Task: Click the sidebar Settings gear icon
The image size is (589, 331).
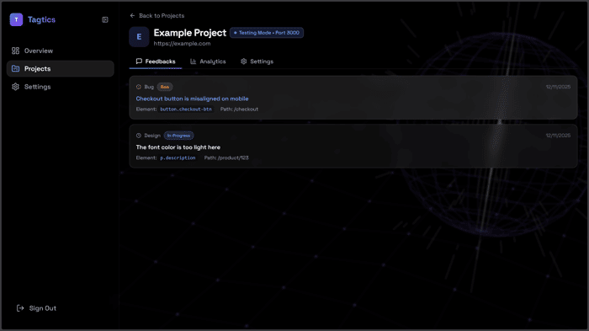Action: pos(15,87)
